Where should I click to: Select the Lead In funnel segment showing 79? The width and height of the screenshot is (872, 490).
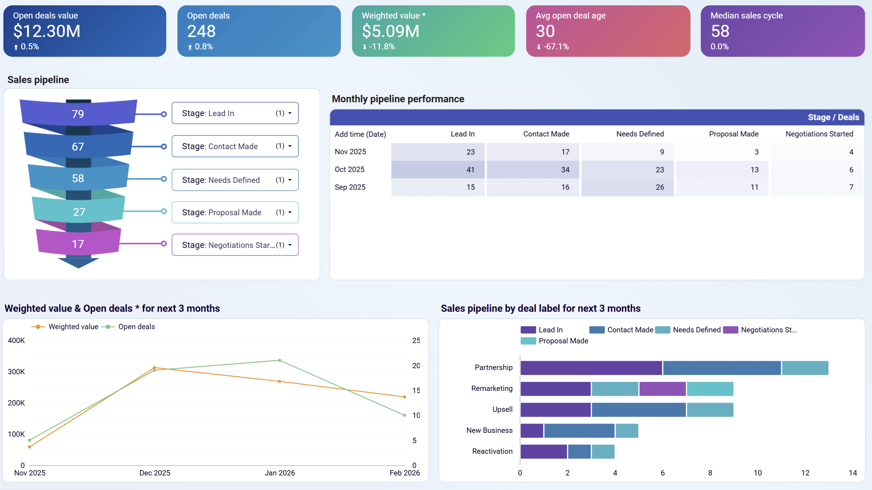click(78, 114)
